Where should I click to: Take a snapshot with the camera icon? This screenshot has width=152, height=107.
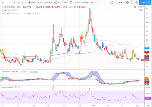[137, 2]
